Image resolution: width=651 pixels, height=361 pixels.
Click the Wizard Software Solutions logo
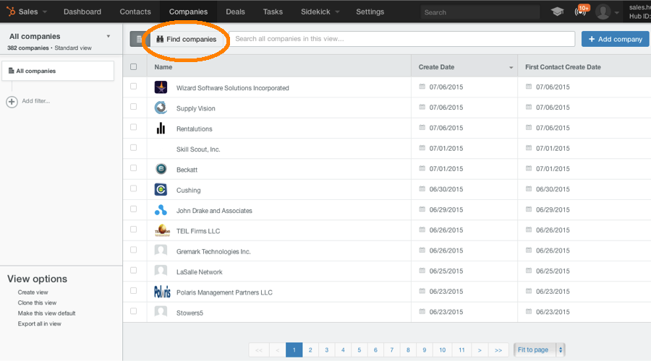tap(161, 87)
